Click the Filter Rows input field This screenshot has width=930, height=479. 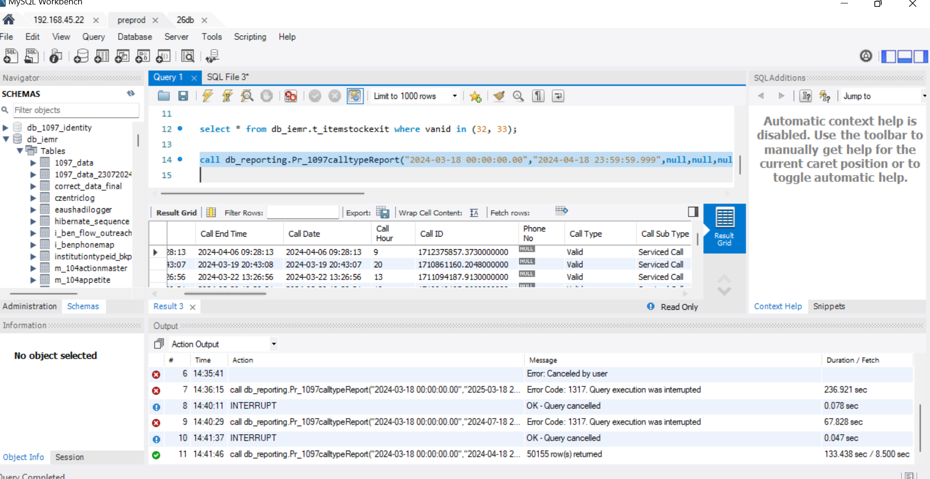pyautogui.click(x=303, y=212)
